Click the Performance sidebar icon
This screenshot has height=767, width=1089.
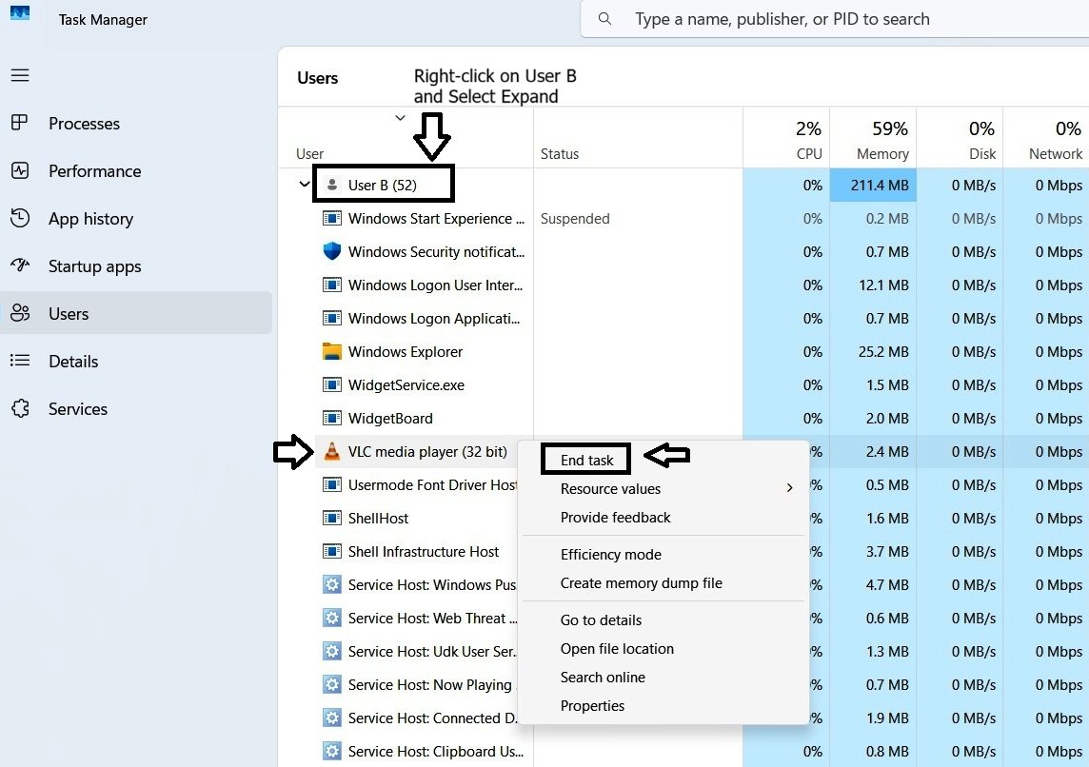click(x=20, y=170)
